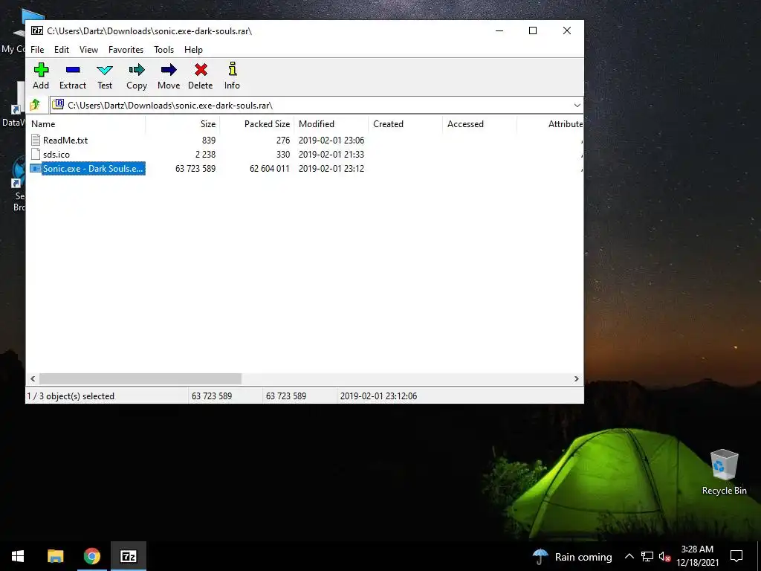Click the ReadMe.txt file icon
The width and height of the screenshot is (761, 571).
(36, 141)
